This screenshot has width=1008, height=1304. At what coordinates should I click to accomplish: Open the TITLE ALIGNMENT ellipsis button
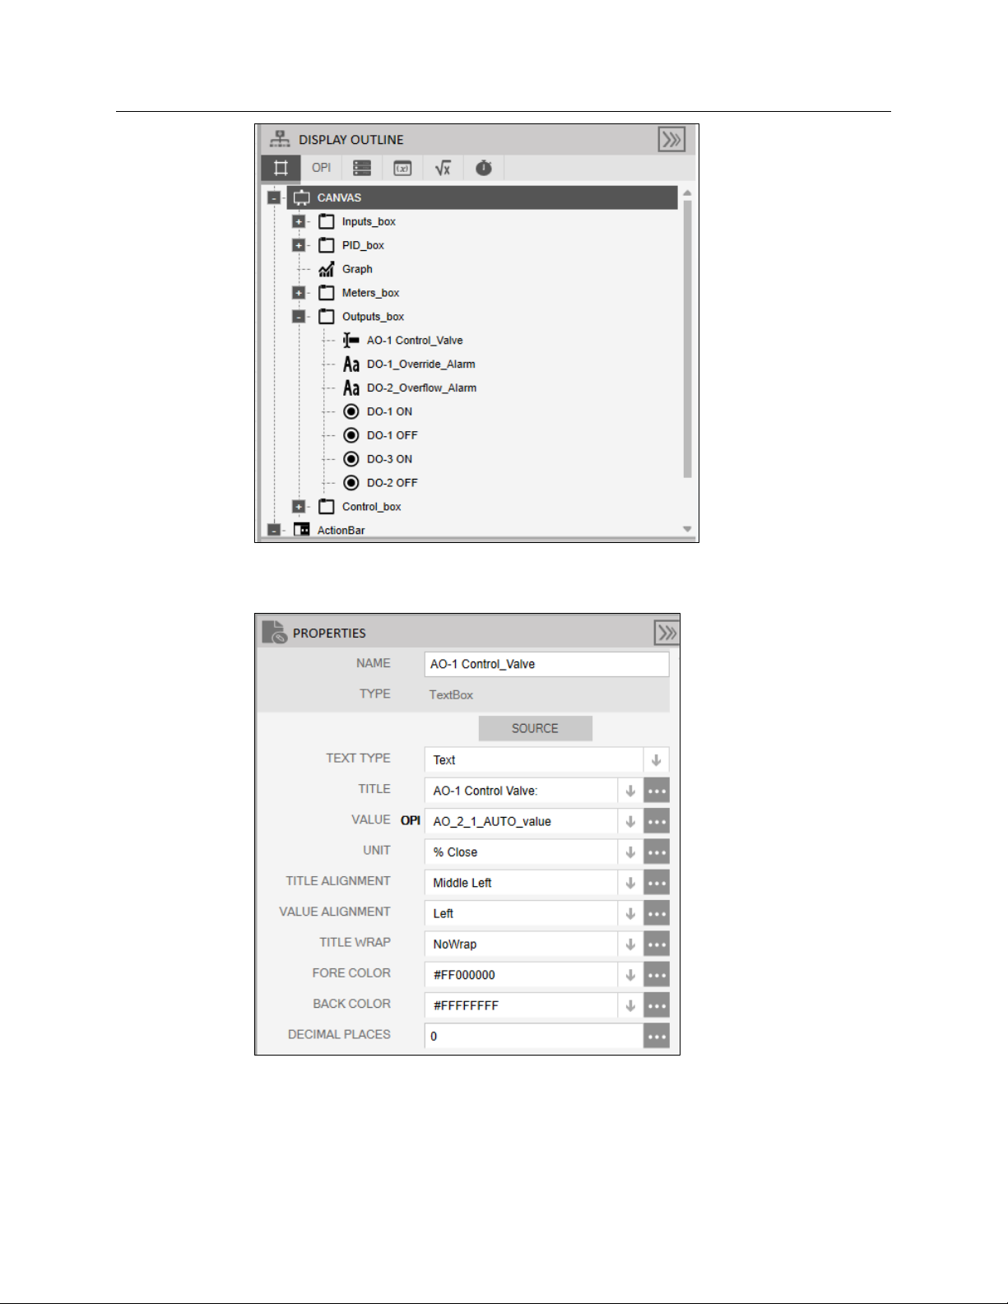click(657, 883)
